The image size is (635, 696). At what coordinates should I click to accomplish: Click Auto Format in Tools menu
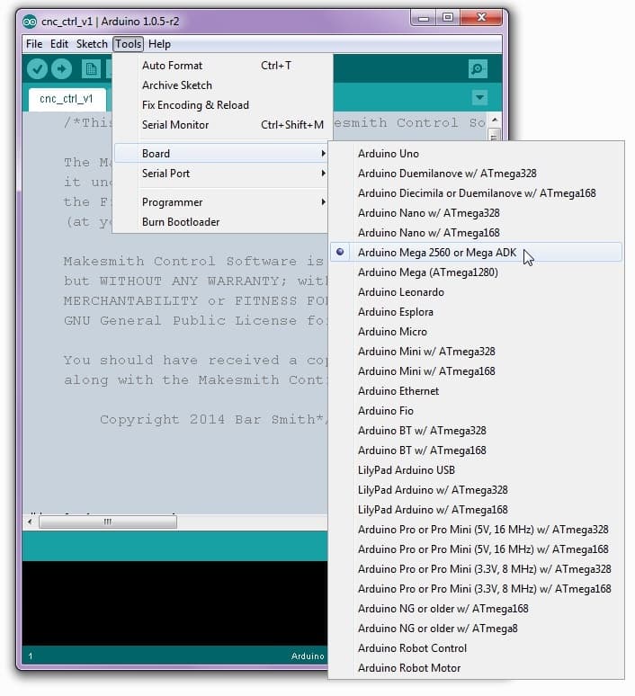[172, 66]
